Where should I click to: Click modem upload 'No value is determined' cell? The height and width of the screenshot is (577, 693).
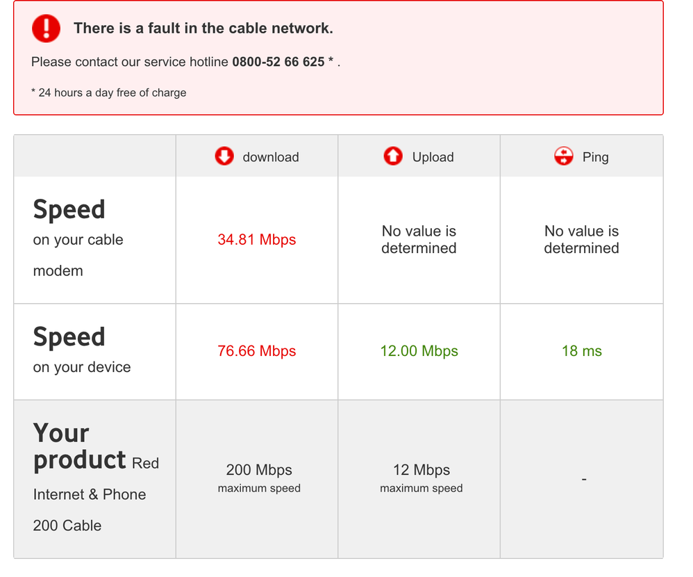click(419, 240)
